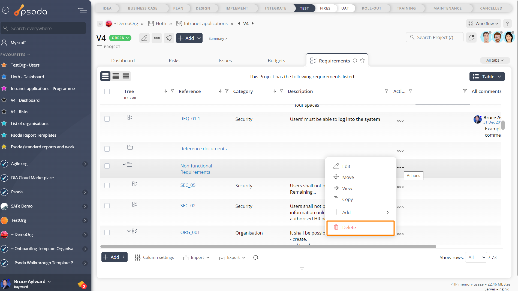Image resolution: width=518 pixels, height=291 pixels.
Task: Click the Search Project field
Action: click(x=435, y=37)
